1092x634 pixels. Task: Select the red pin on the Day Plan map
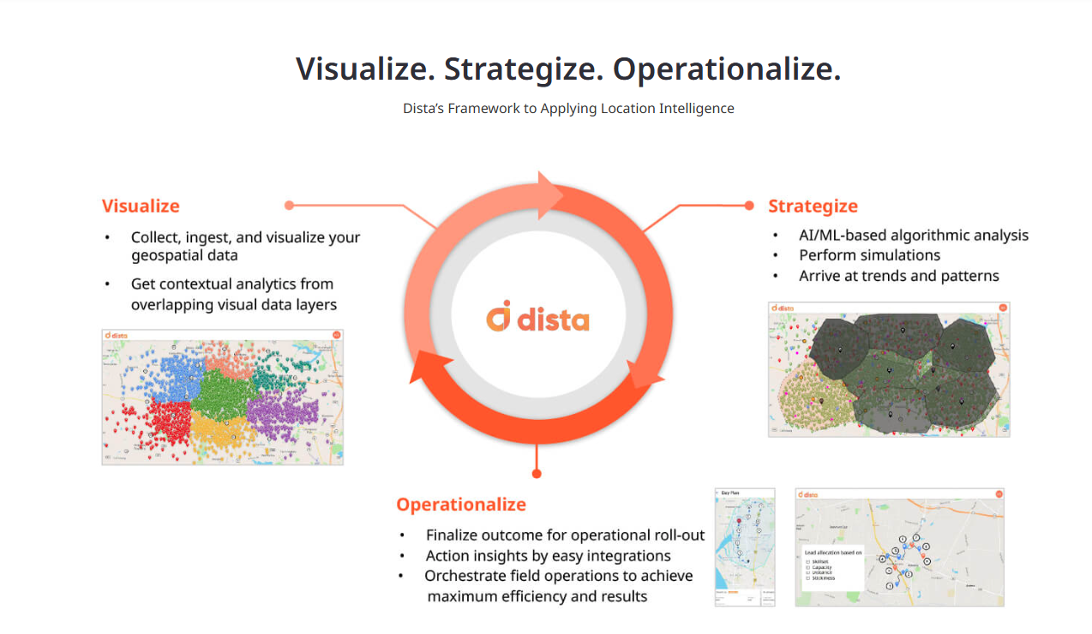point(739,521)
